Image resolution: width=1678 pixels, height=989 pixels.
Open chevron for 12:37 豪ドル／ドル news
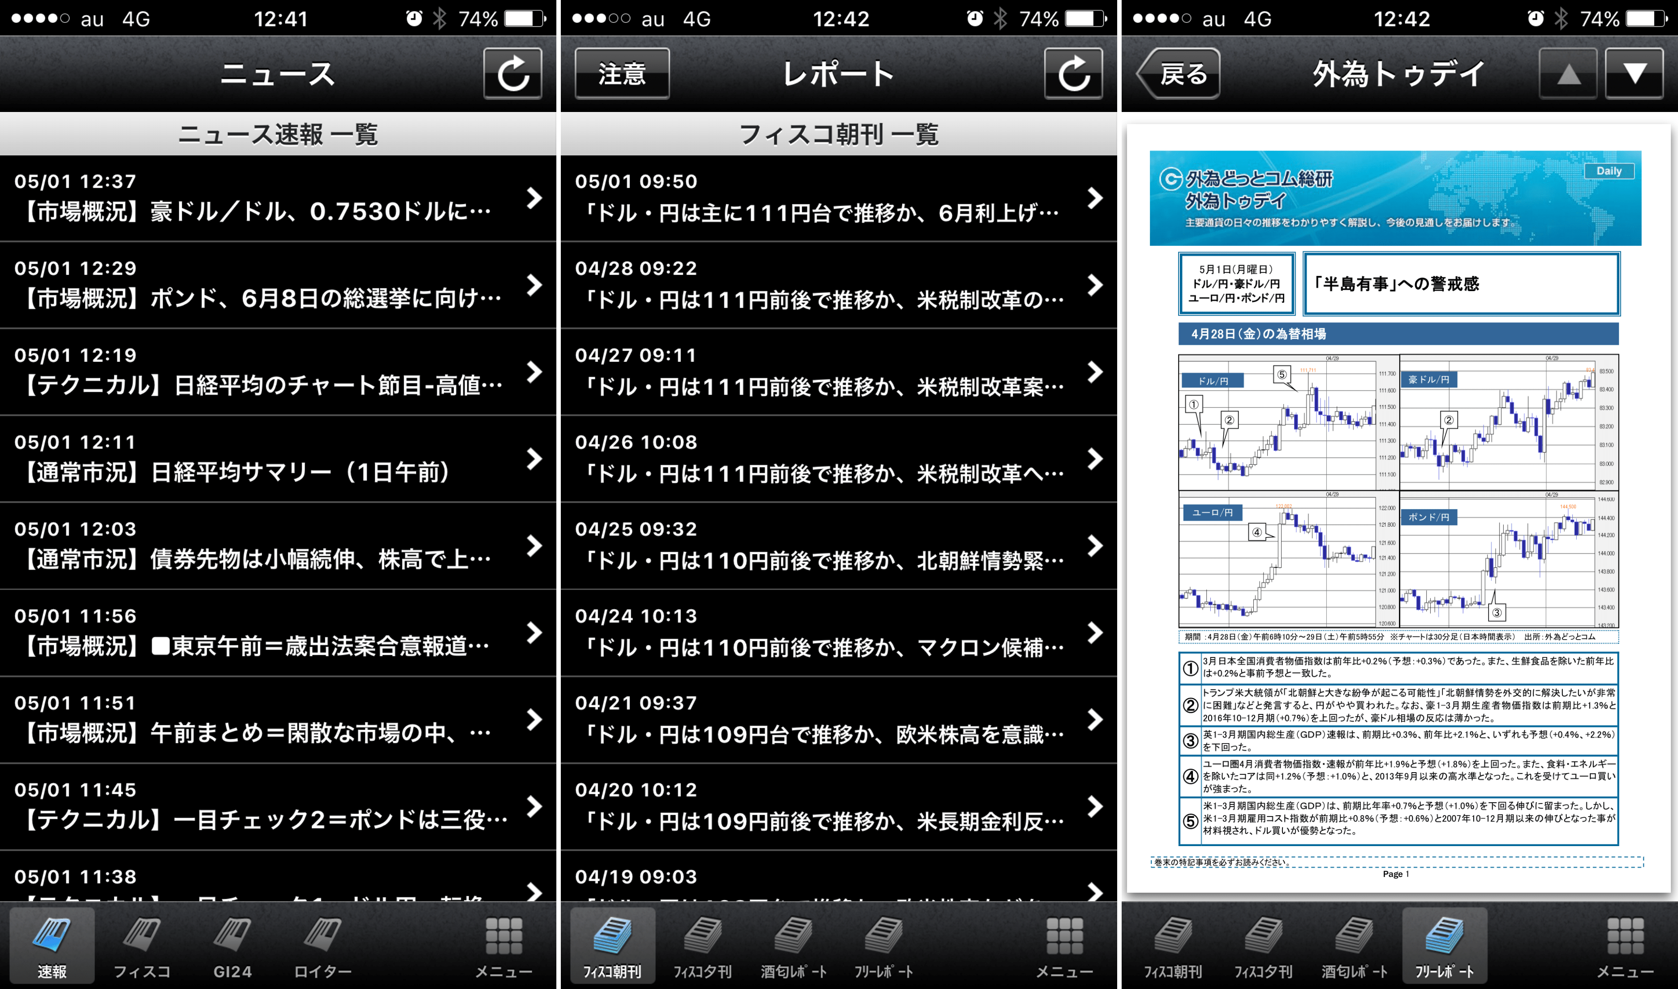point(534,198)
